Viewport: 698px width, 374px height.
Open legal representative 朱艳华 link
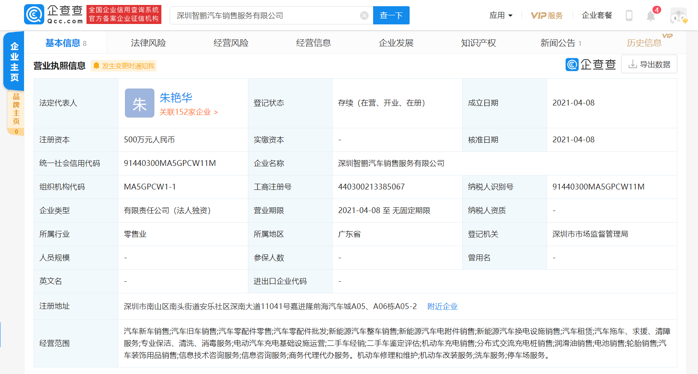point(176,98)
